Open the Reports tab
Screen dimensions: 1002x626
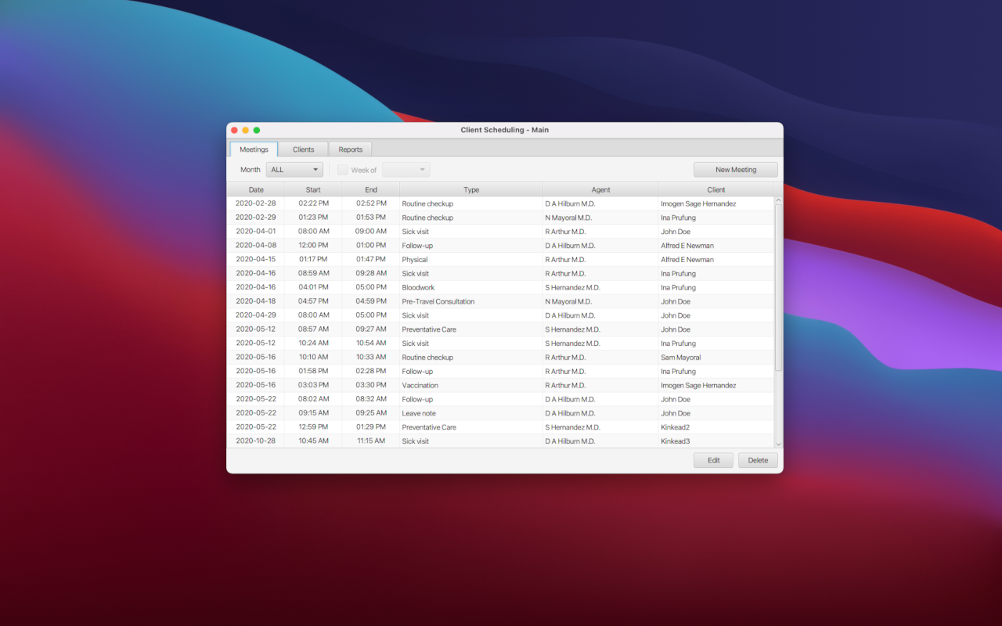[x=350, y=149]
